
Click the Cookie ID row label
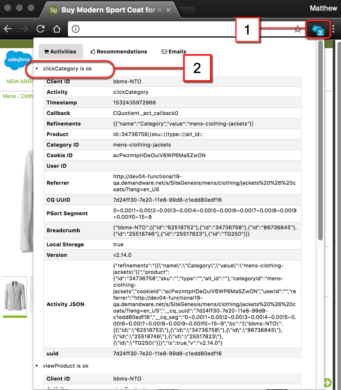(60, 155)
